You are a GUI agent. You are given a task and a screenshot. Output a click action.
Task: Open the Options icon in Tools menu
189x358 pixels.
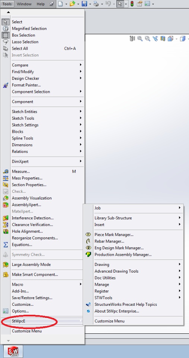point(6,311)
